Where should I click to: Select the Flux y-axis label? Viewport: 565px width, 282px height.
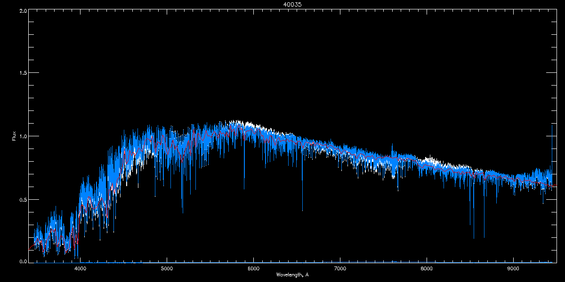[x=14, y=135]
